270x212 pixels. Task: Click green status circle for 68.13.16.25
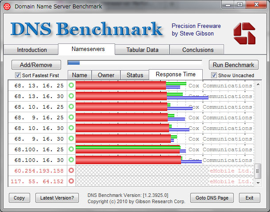tap(71, 85)
